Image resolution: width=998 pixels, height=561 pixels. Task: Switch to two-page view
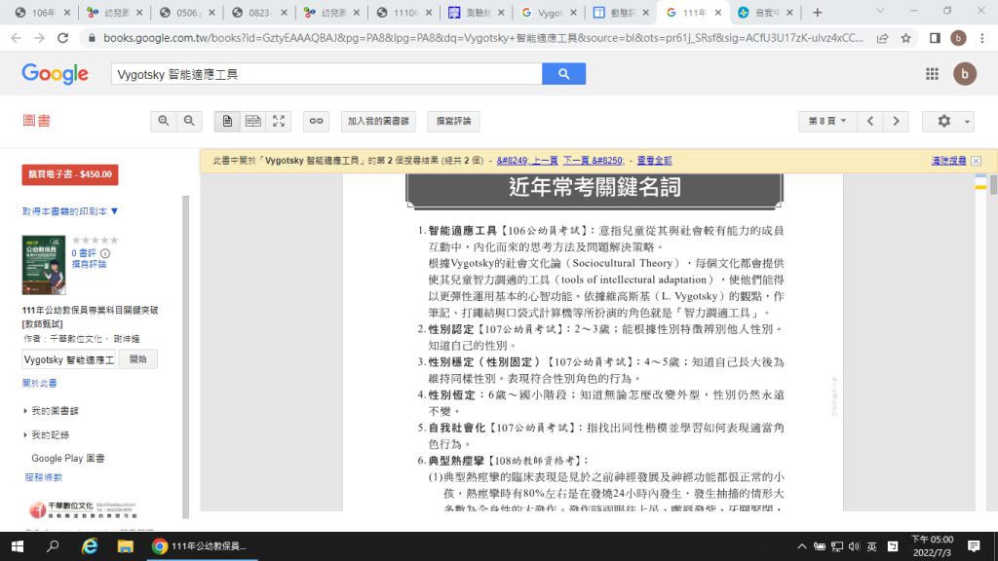[x=253, y=121]
